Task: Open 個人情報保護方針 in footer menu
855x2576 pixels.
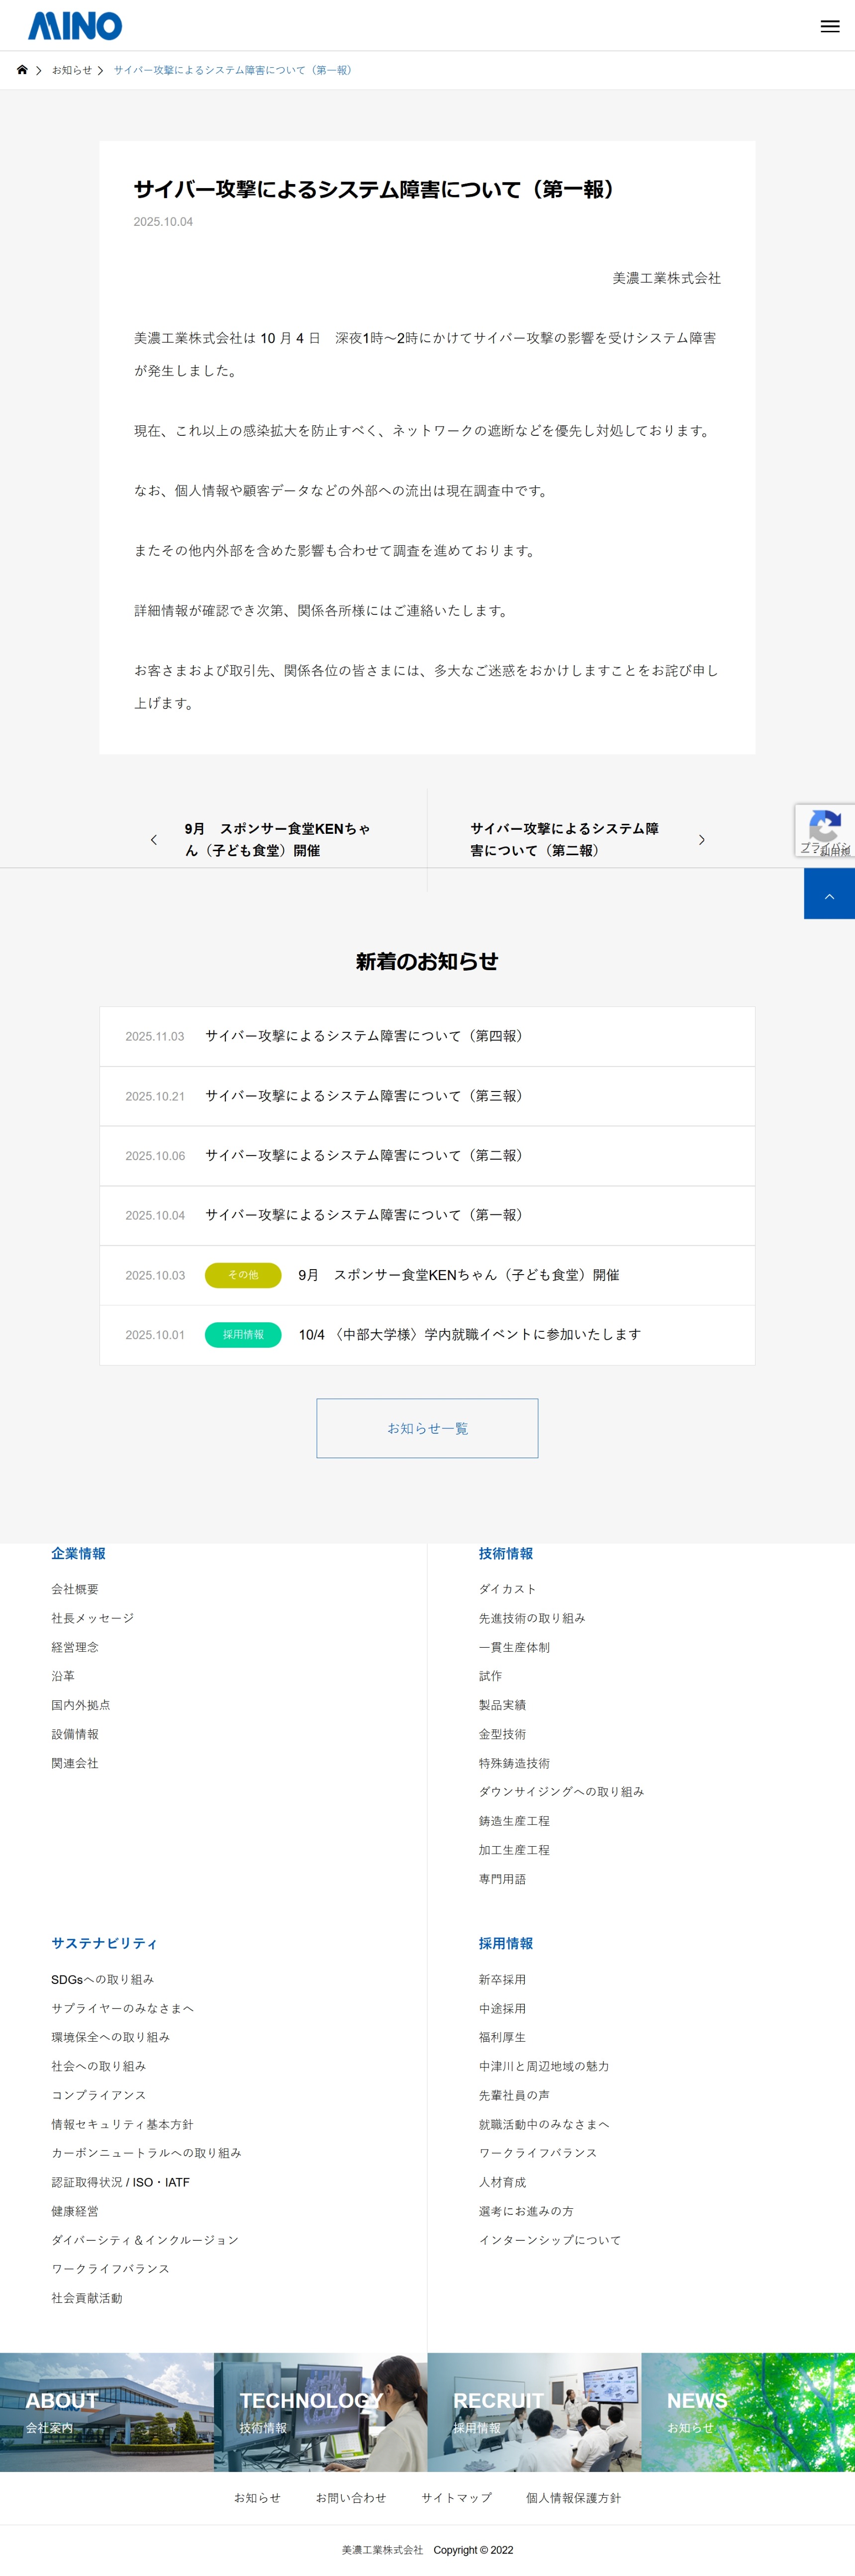Action: point(573,2497)
